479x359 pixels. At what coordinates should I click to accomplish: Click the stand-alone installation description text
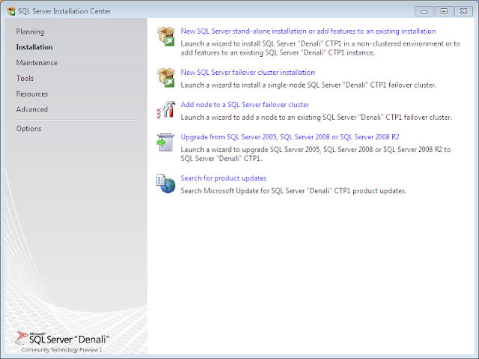pos(320,48)
